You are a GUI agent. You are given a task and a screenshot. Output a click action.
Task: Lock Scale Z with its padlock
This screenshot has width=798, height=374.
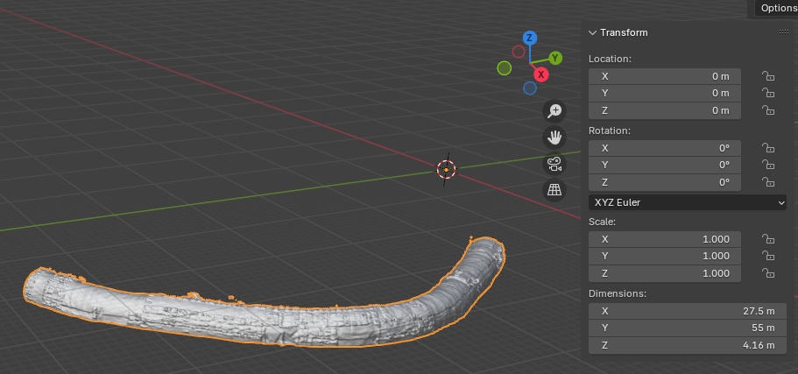point(767,273)
